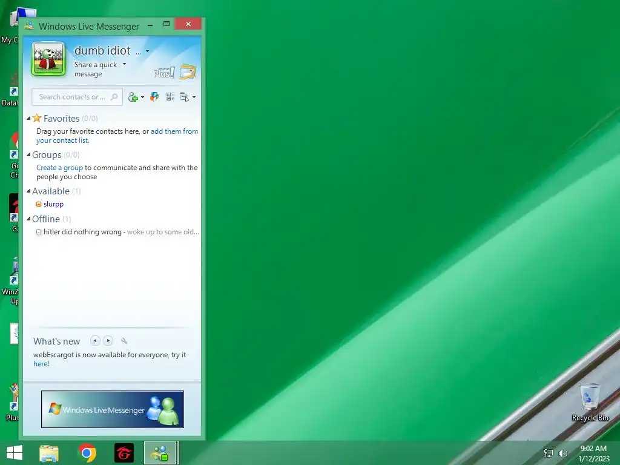Collapse the Favorites section
620x465 pixels.
click(x=28, y=118)
